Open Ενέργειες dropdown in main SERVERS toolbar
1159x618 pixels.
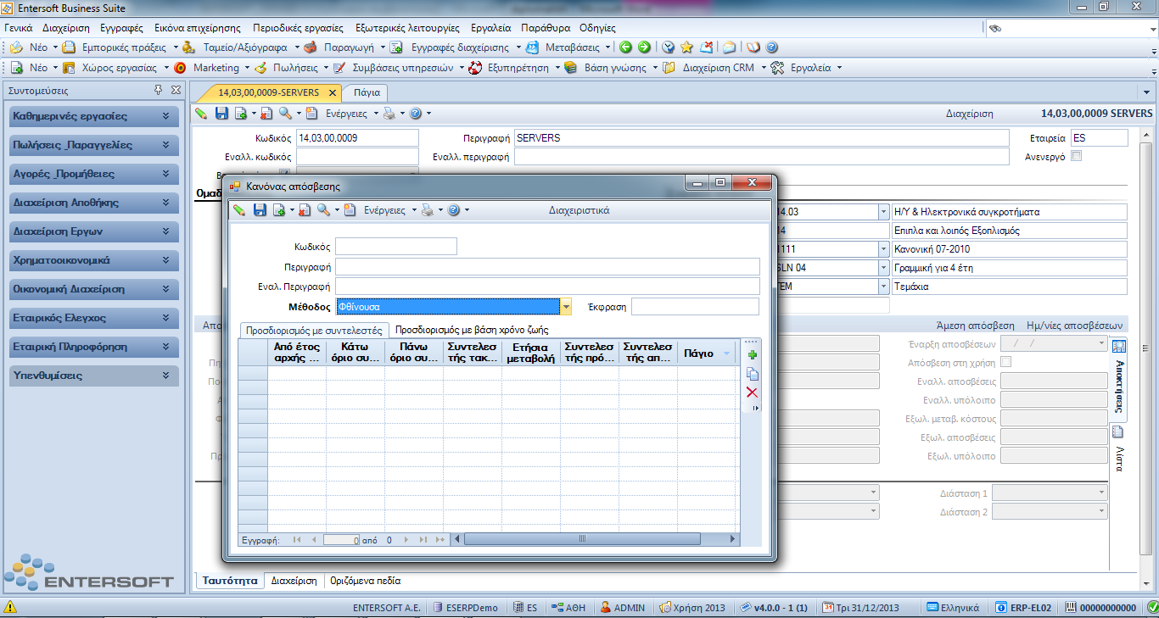(351, 113)
